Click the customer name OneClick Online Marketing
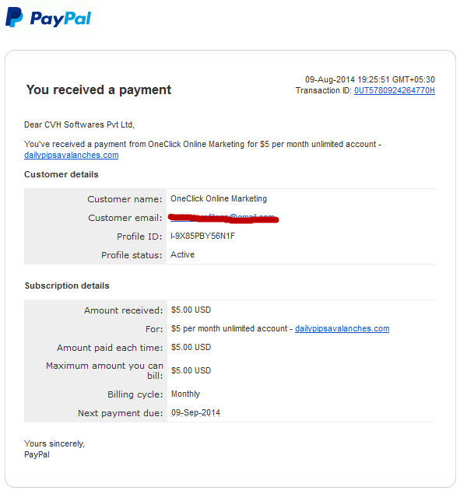This screenshot has width=467, height=494. click(219, 199)
